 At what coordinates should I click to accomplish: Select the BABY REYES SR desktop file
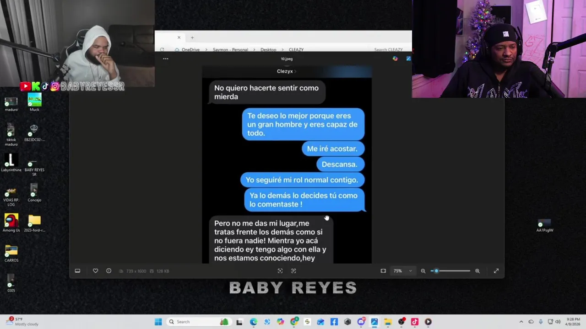(34, 168)
